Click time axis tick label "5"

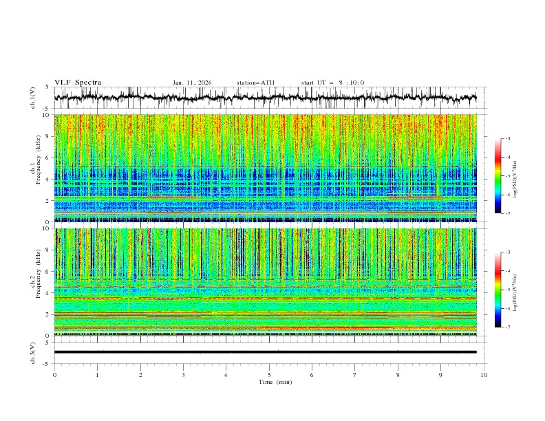pyautogui.click(x=269, y=375)
